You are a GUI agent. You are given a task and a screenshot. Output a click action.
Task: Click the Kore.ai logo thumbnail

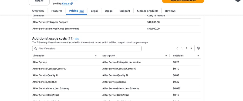[39, 2]
